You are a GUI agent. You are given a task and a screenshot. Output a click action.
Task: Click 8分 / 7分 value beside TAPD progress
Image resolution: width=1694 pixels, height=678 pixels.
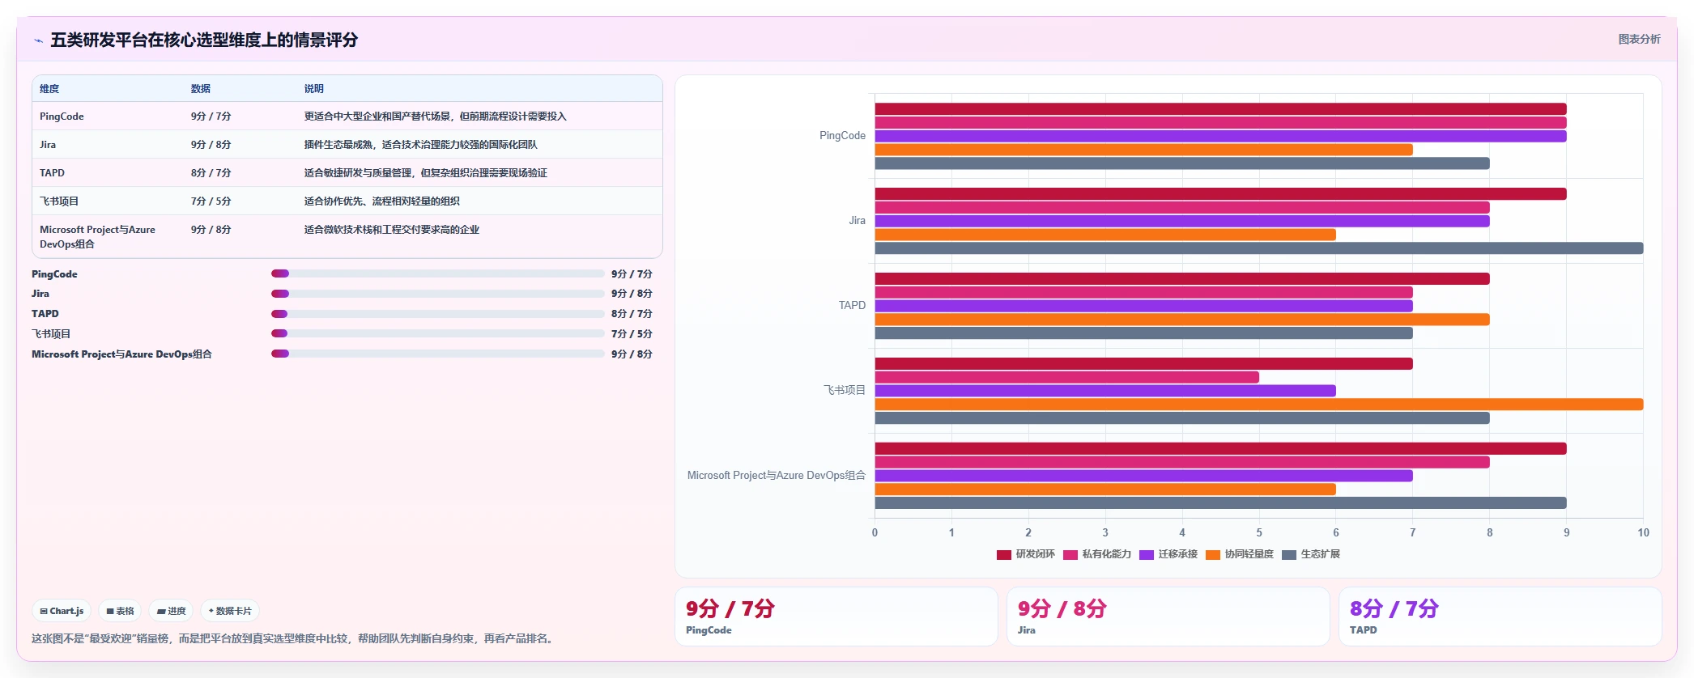[x=632, y=314]
